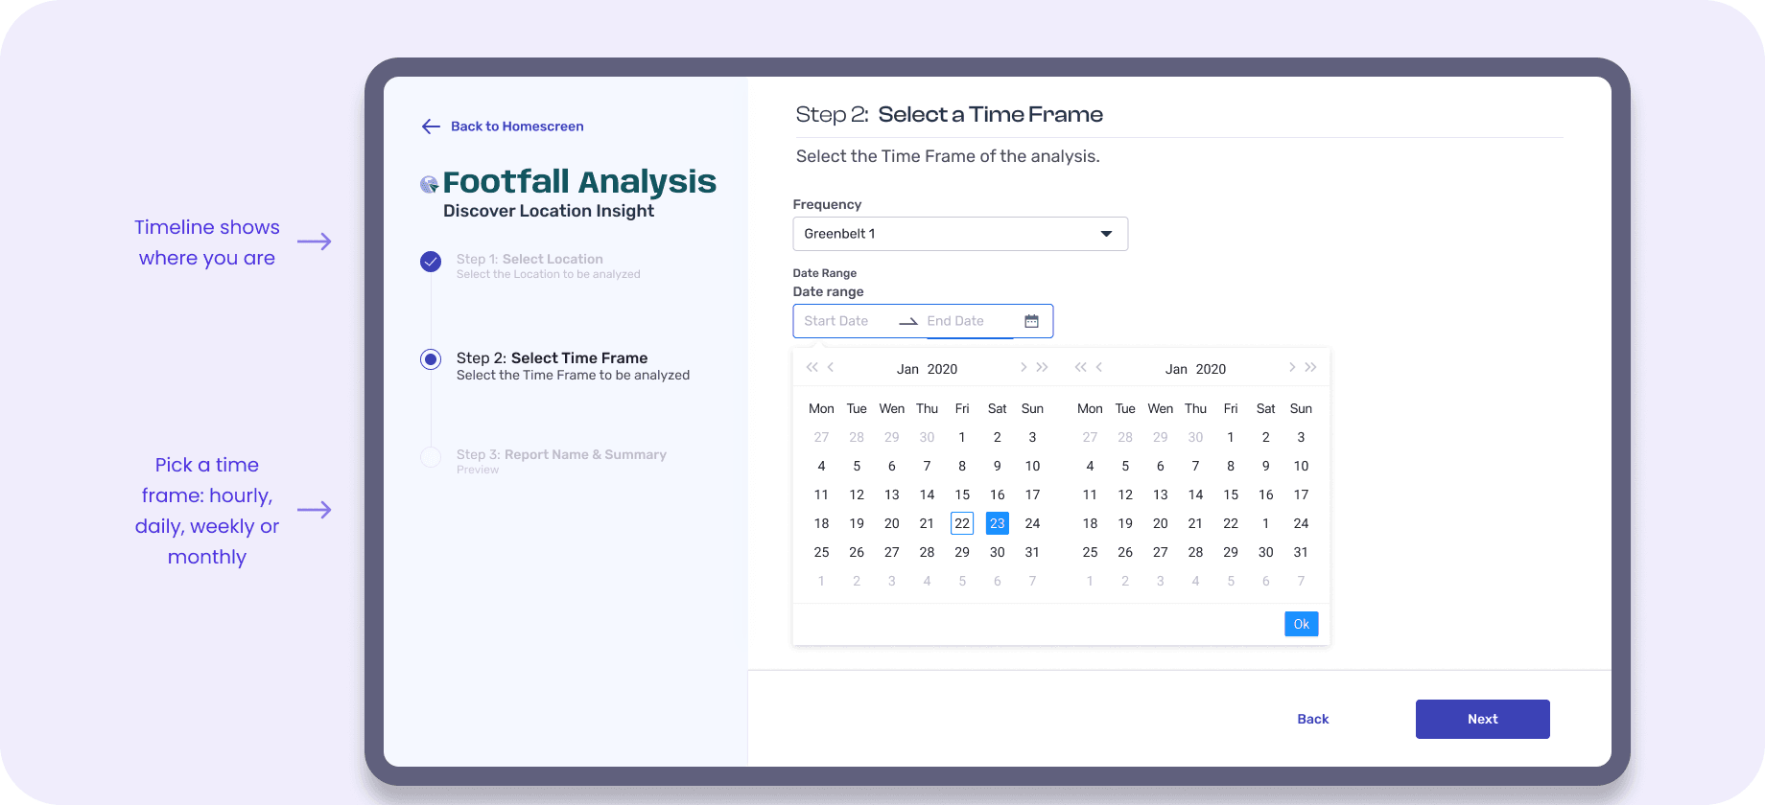The height and width of the screenshot is (805, 1765).
Task: Select date 19 in right calendar
Action: coord(1125,523)
